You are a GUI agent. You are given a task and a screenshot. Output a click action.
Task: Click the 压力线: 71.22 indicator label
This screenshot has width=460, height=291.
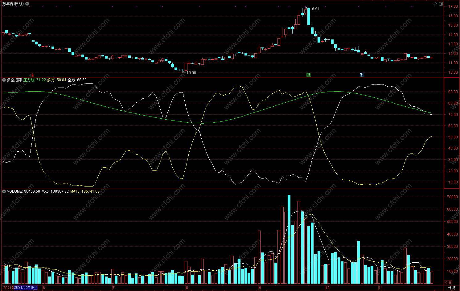click(x=35, y=80)
